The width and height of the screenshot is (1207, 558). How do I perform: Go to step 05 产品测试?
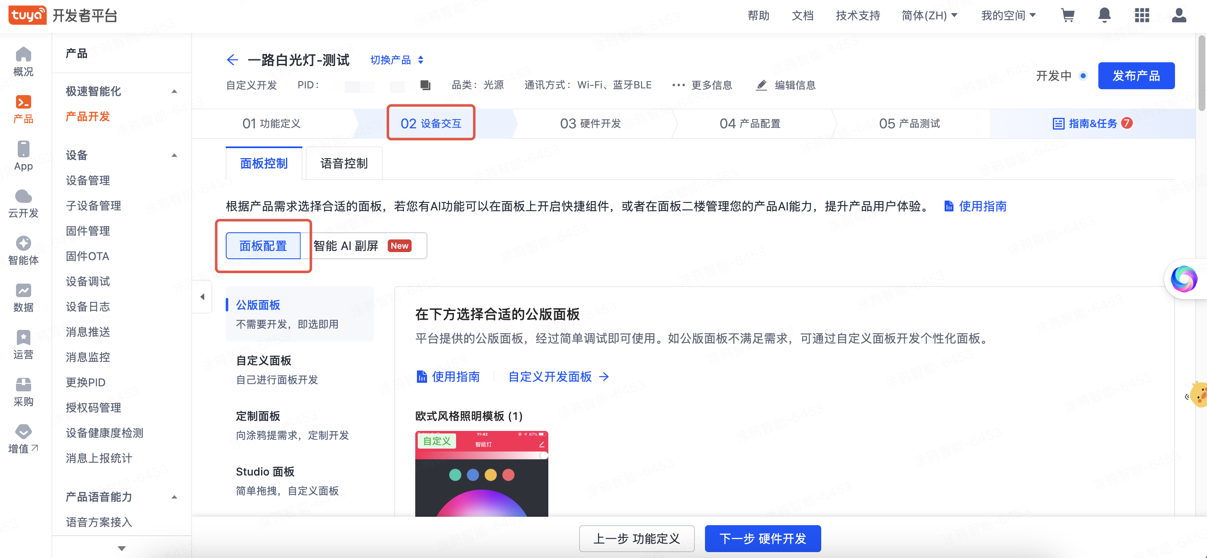[910, 124]
